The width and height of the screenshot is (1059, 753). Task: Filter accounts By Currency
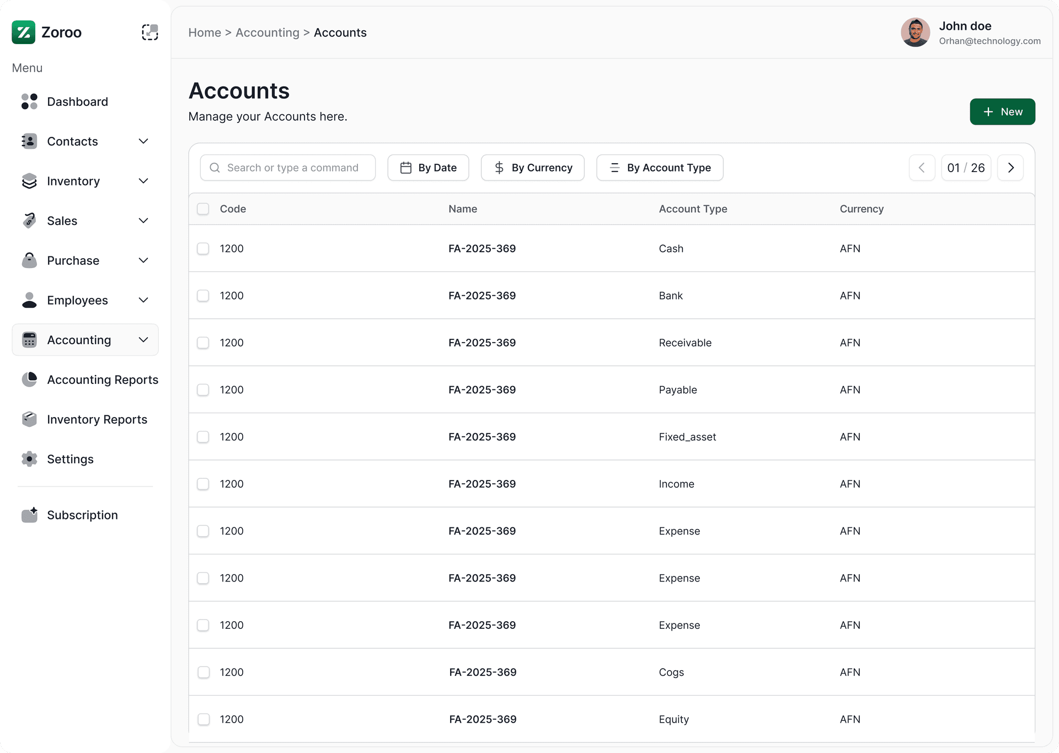pos(532,168)
